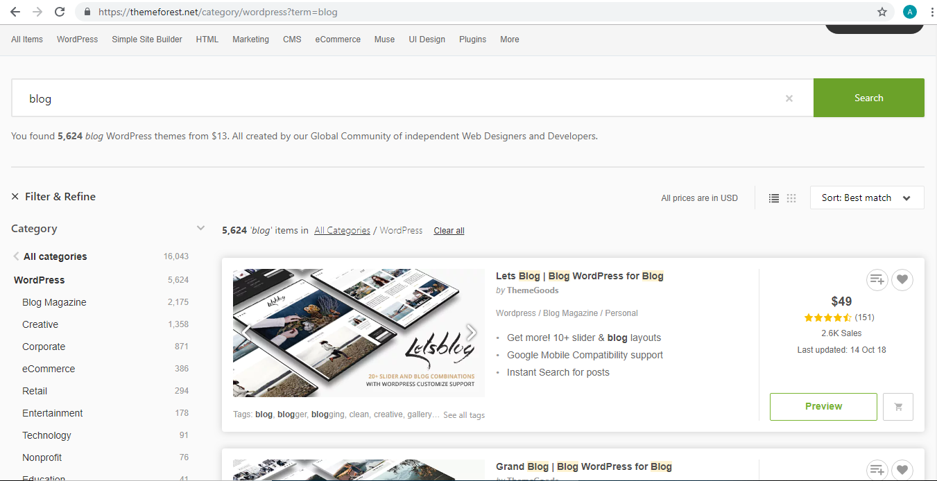Clear the search field with X icon
This screenshot has height=481, width=937.
coord(789,98)
